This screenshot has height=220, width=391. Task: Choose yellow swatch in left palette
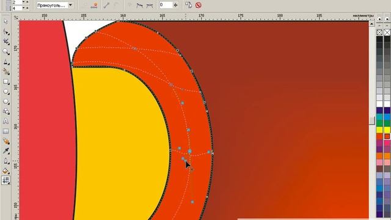tap(379, 130)
